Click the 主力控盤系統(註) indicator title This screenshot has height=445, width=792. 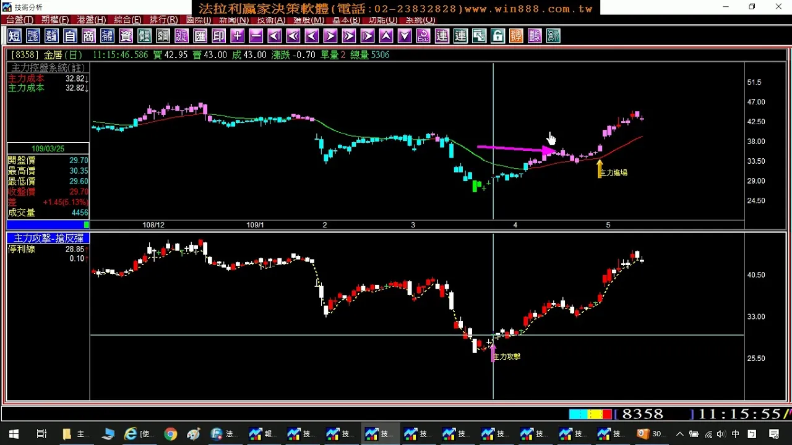[x=48, y=68]
